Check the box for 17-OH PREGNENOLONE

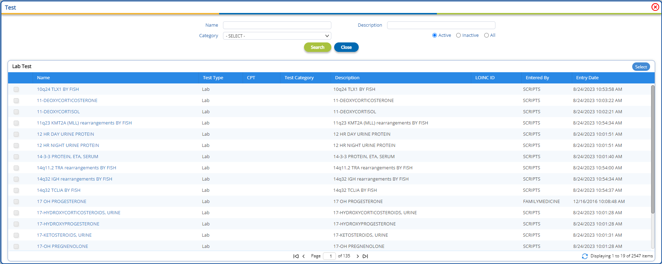(16, 246)
